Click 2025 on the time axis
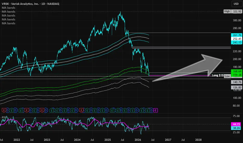243x143 pixels. (x=108, y=140)
